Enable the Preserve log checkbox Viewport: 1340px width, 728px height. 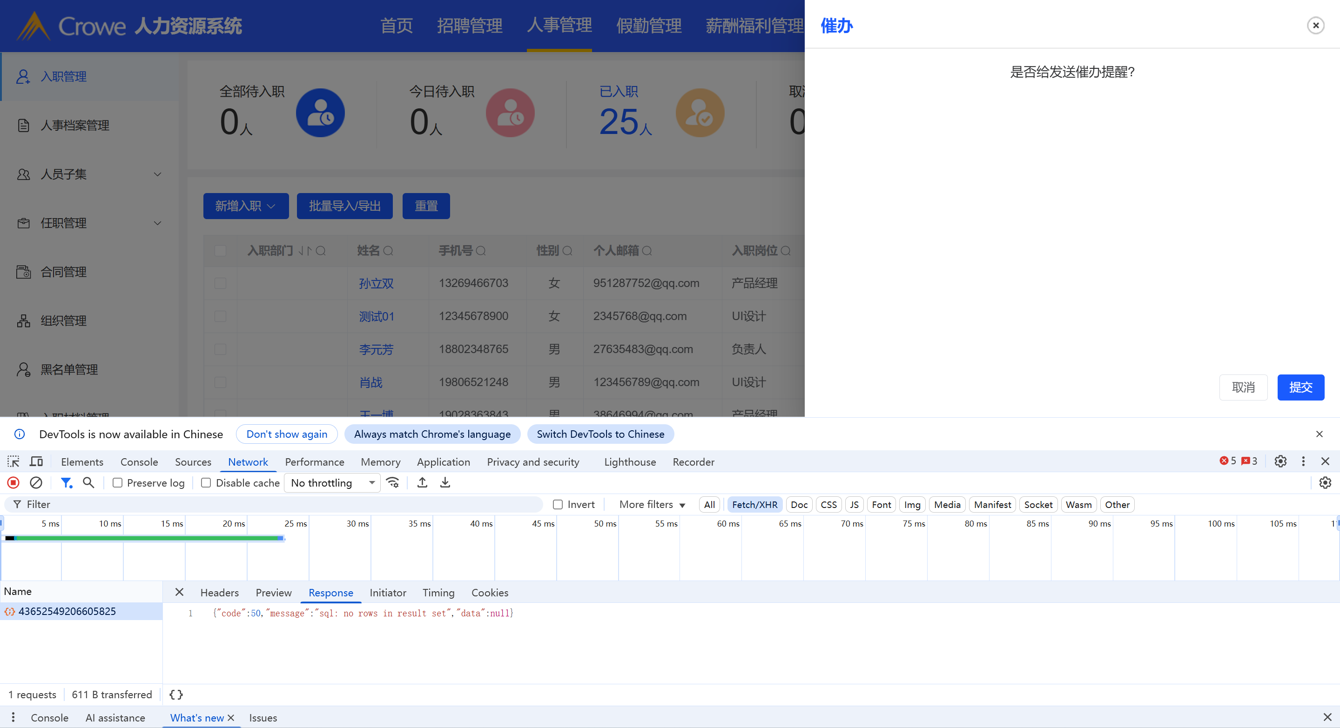(118, 482)
